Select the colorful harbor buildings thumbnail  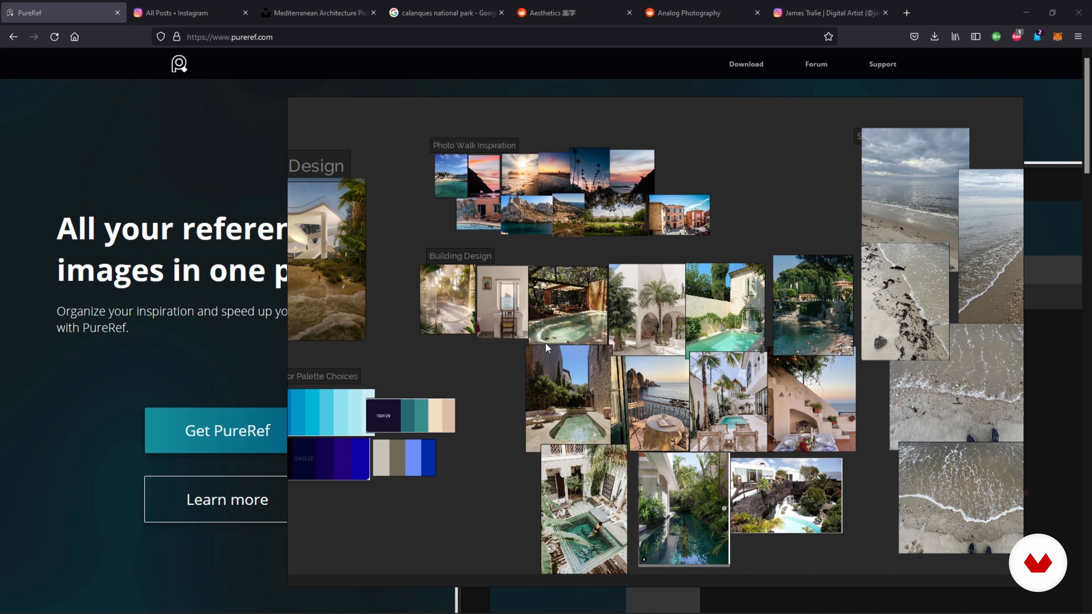pos(680,215)
